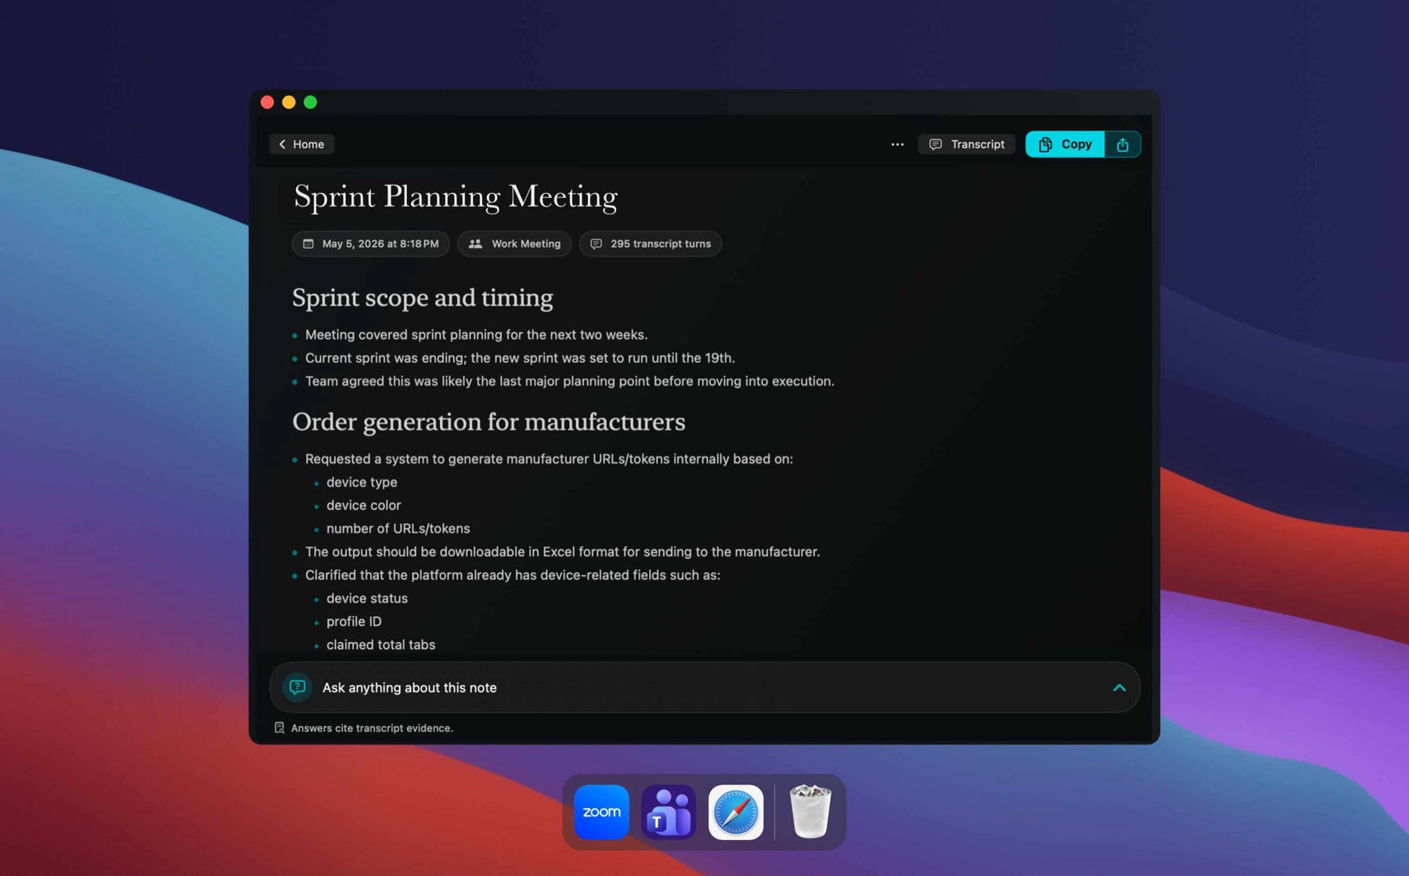1409x876 pixels.
Task: Open Zoom from the dock
Action: click(x=601, y=812)
